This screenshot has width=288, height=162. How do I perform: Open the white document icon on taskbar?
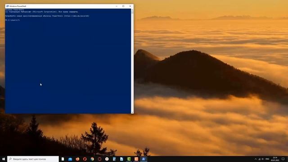tap(63, 159)
